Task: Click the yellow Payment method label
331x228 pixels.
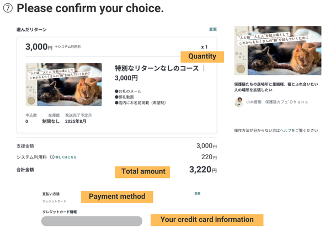Action: [116, 197]
